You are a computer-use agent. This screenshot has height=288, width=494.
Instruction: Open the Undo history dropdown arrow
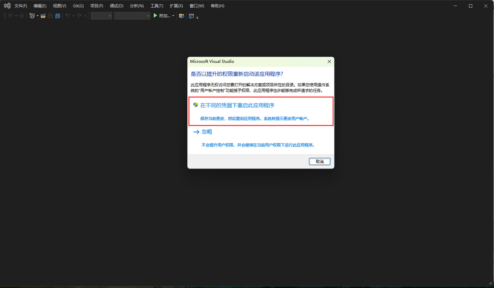click(x=73, y=16)
